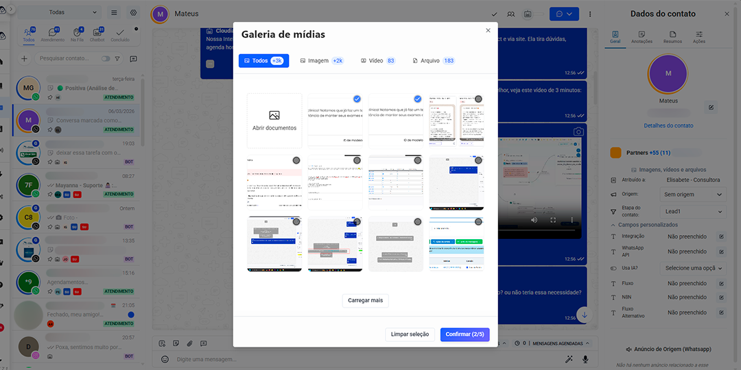The image size is (741, 370).
Task: Open the Origem Sem origem dropdown
Action: [694, 195]
